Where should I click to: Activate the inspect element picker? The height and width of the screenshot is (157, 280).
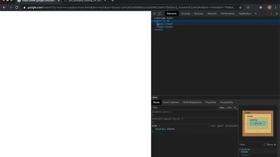[x=154, y=14]
